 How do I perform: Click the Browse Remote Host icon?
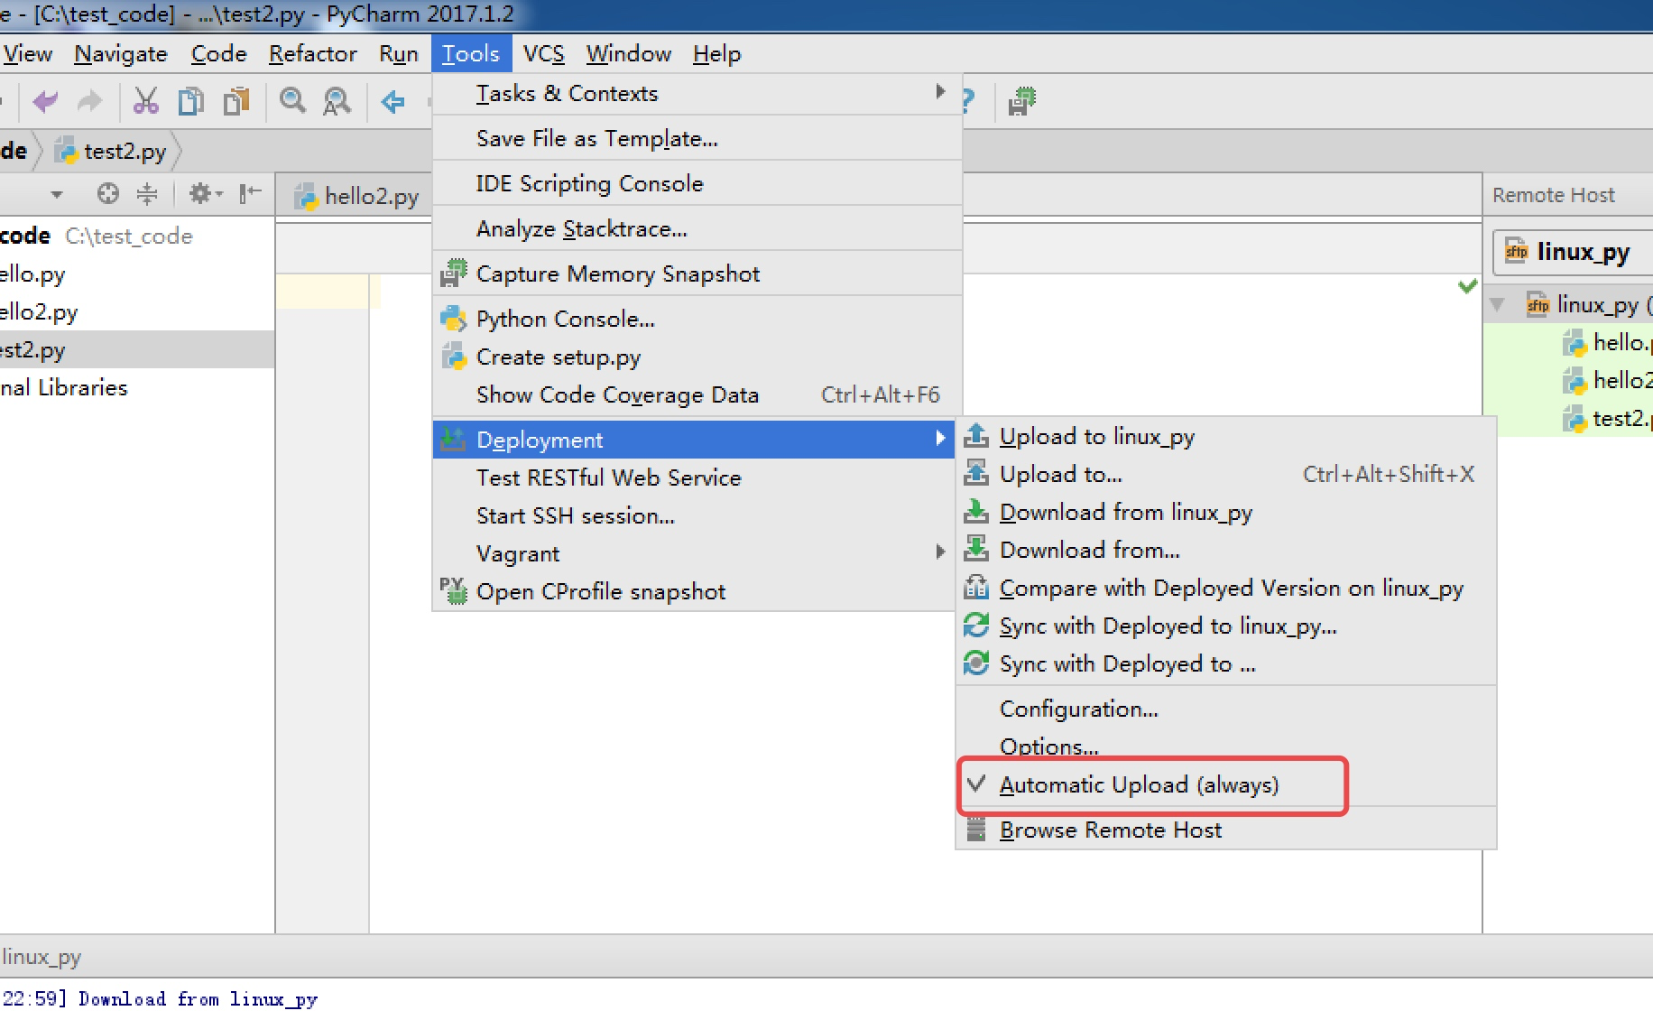[x=976, y=830]
